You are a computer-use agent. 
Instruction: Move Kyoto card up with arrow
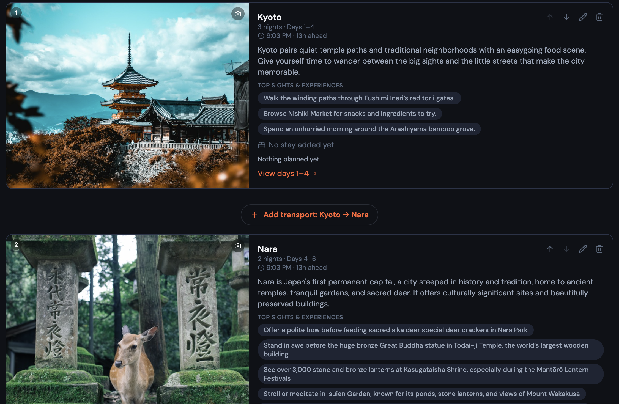coord(550,17)
